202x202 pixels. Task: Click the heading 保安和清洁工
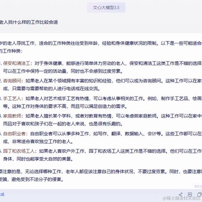point(16,64)
